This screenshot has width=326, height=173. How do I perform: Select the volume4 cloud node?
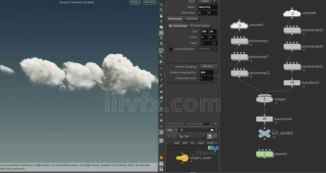292,13
